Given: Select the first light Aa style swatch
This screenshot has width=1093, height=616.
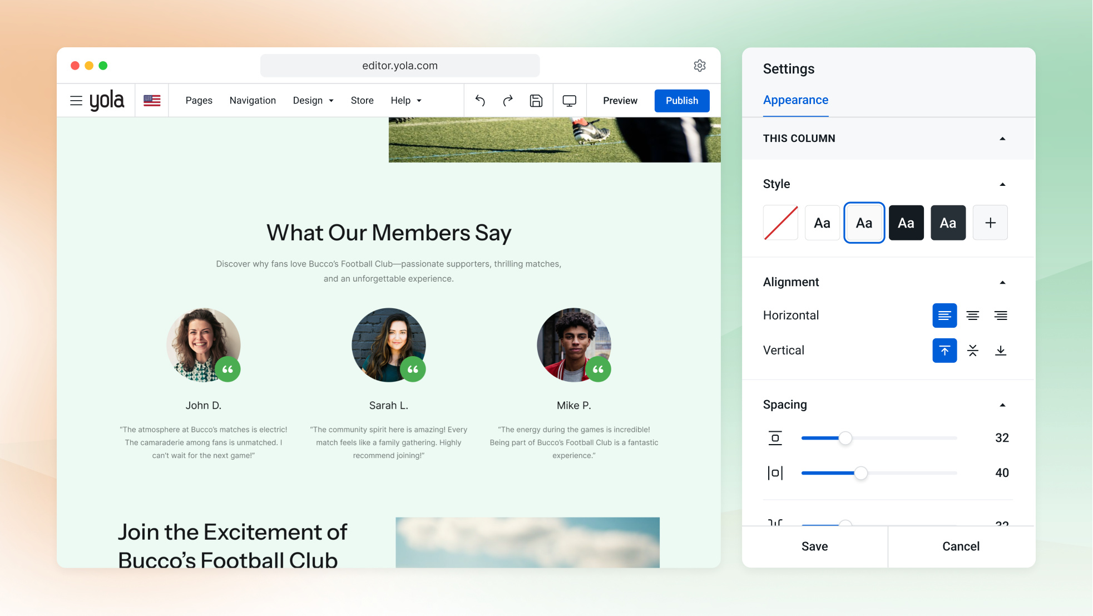Looking at the screenshot, I should tap(822, 223).
